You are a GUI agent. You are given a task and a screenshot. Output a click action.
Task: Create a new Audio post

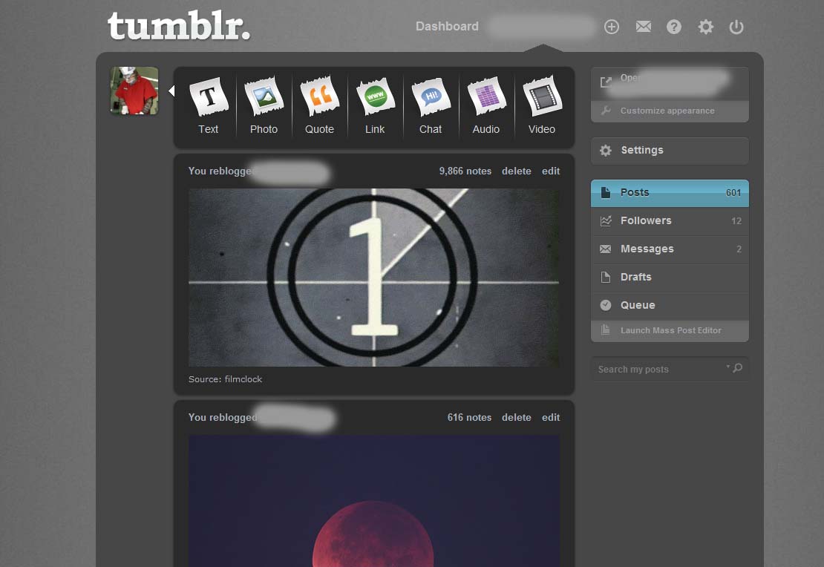486,105
